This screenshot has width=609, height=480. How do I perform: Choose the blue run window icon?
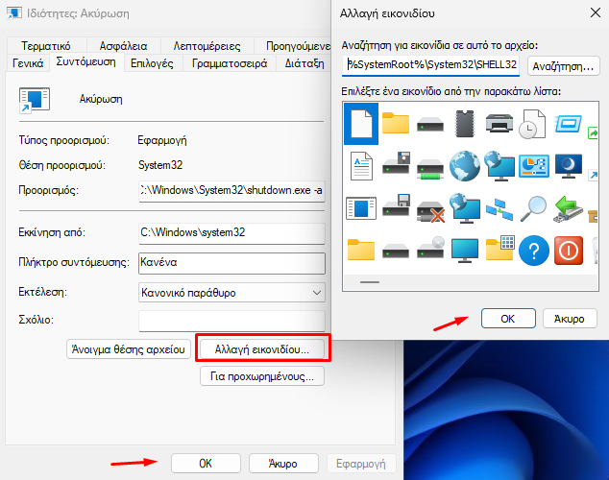[568, 124]
